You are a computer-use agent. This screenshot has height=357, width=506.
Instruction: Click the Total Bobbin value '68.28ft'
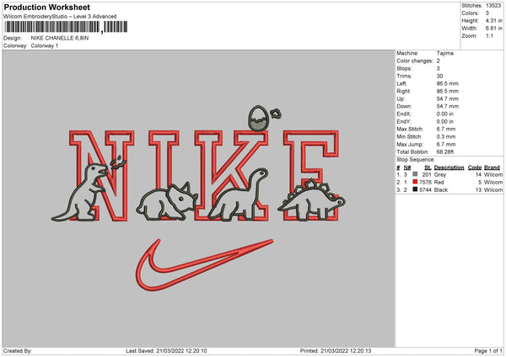445,152
